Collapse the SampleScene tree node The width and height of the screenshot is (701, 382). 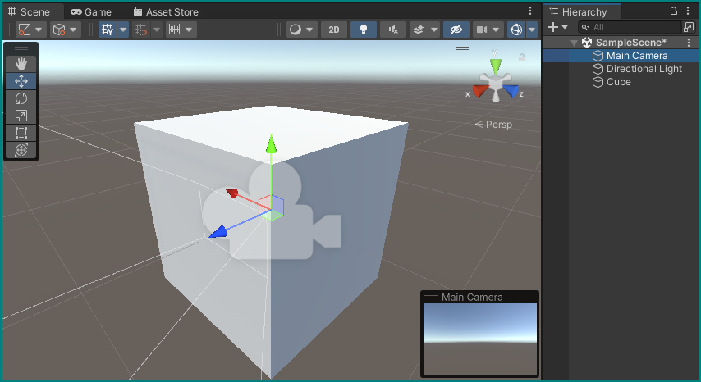click(574, 43)
